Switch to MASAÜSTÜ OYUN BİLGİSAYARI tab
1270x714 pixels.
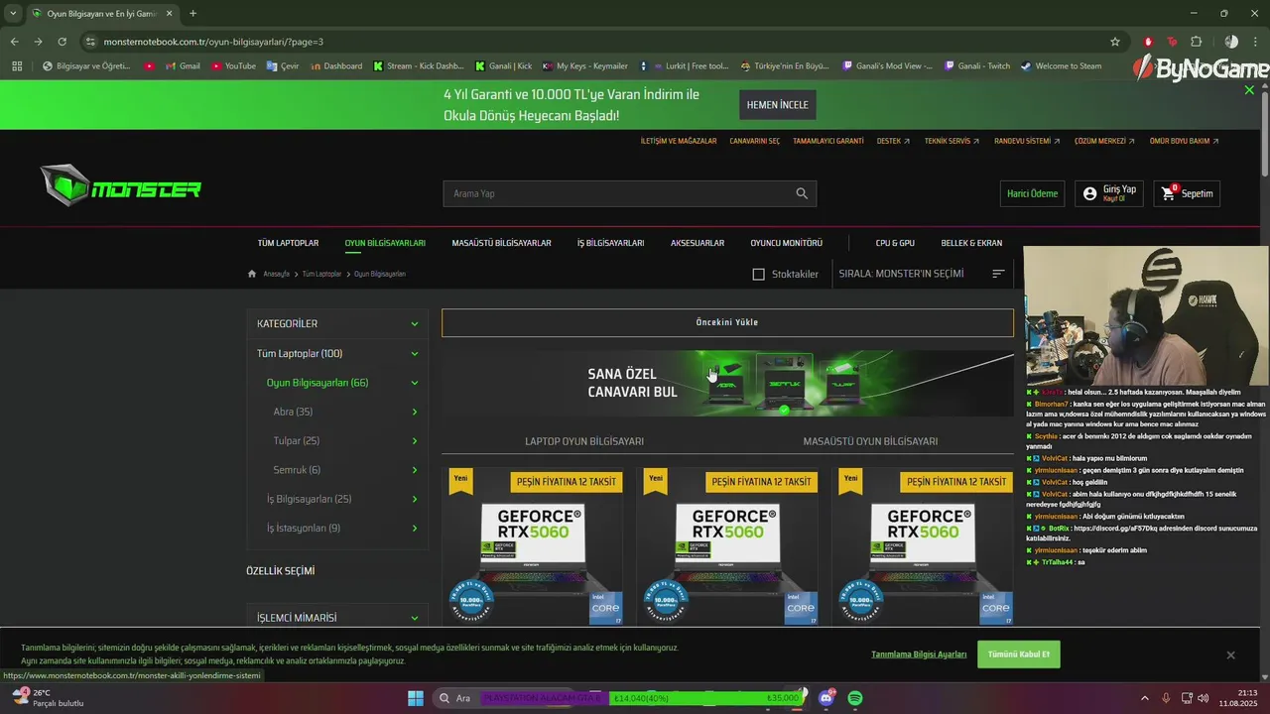coord(870,441)
